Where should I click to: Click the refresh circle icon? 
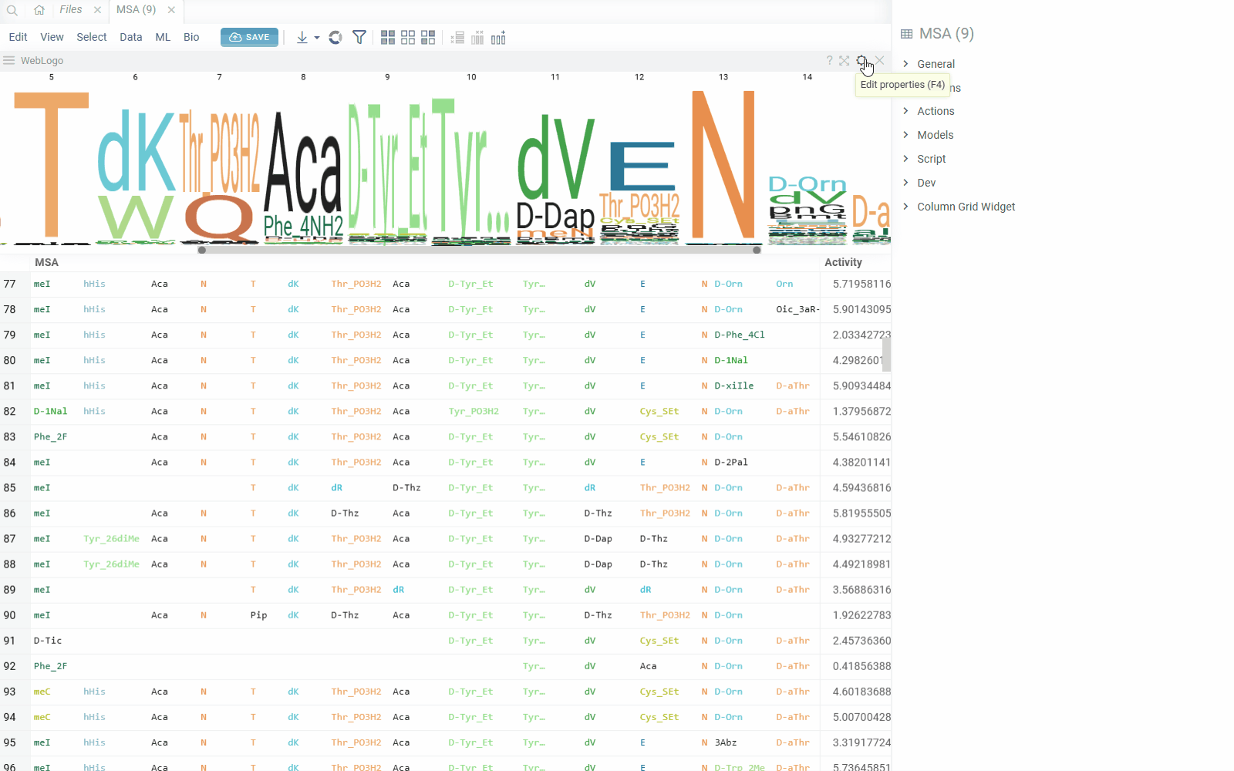coord(335,38)
